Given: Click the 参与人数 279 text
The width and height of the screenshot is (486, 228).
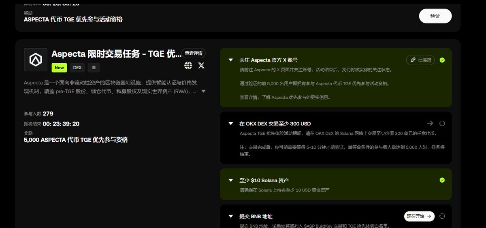Looking at the screenshot, I should [x=38, y=113].
